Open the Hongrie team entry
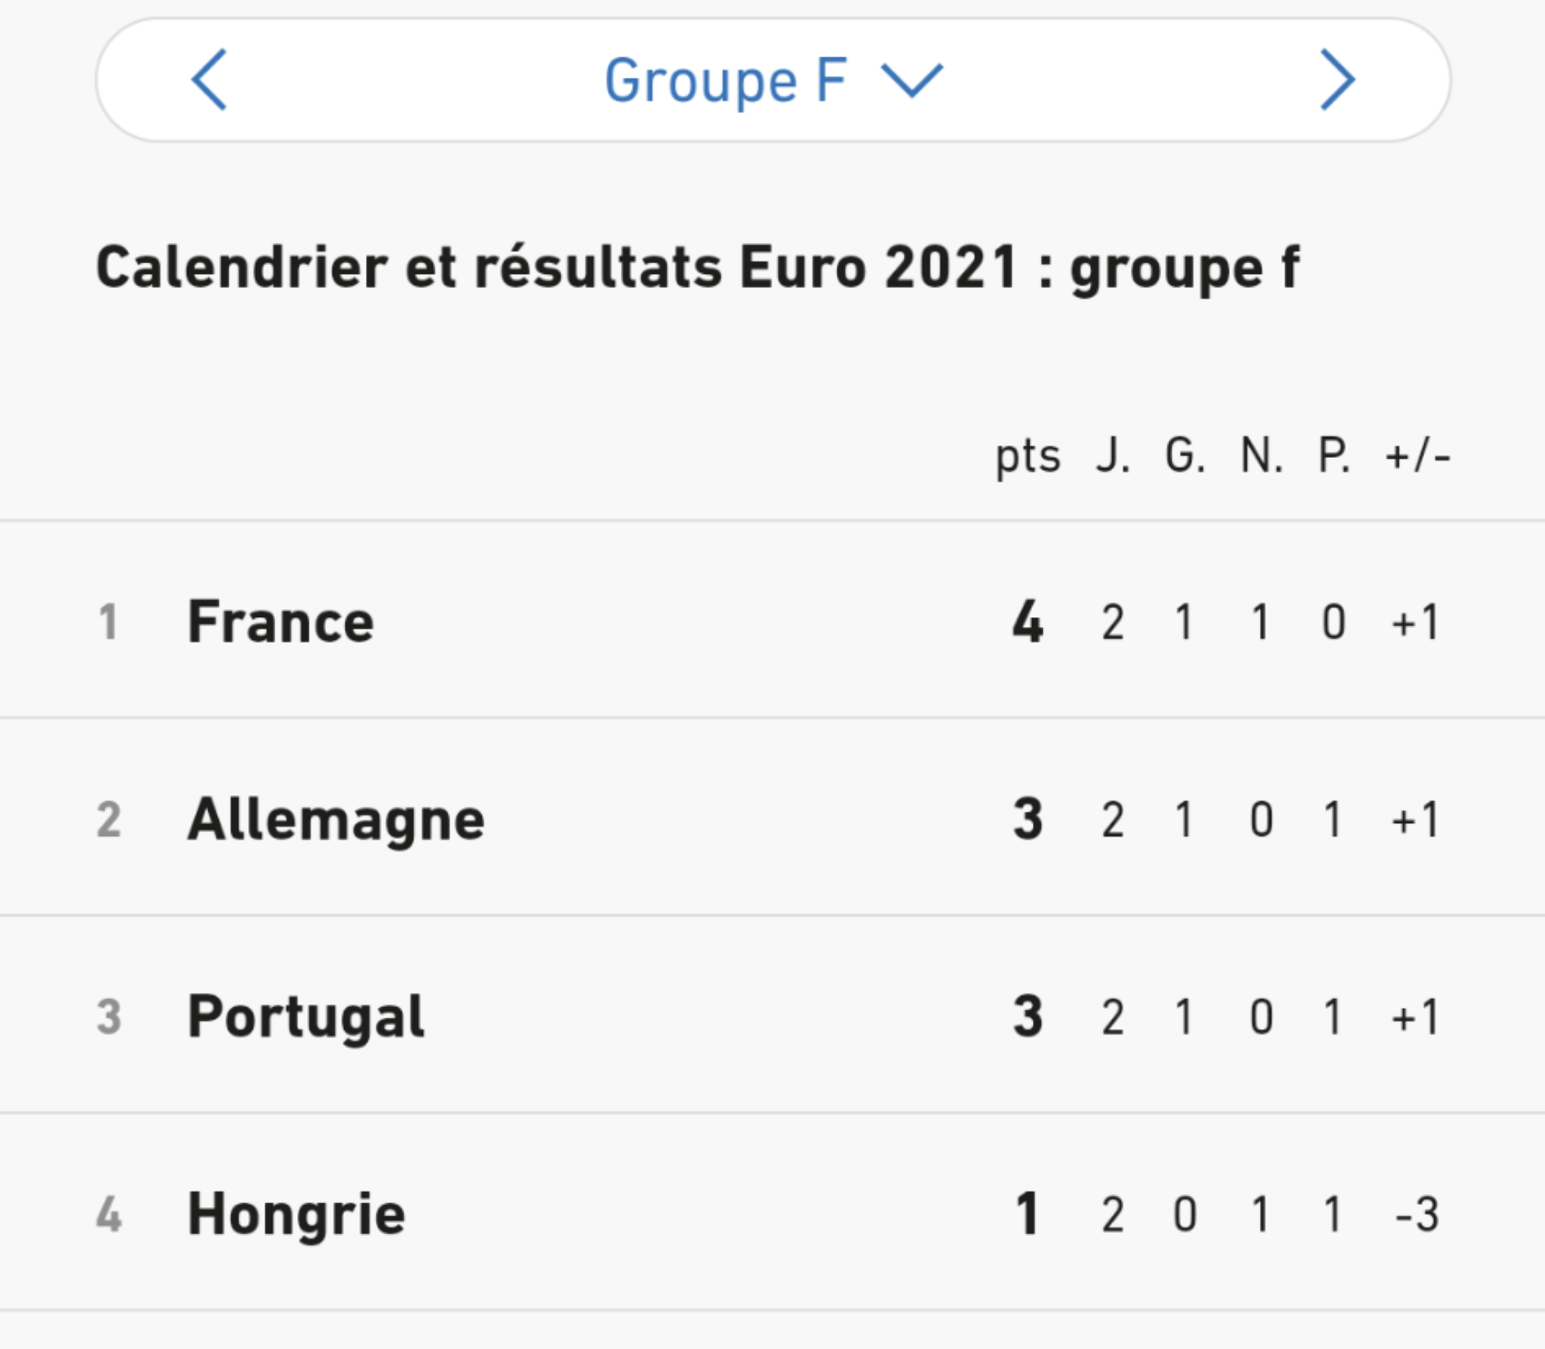This screenshot has width=1545, height=1349. (x=296, y=1214)
